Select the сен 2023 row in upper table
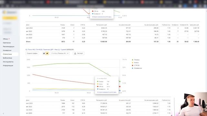Viewport: 207px width, 116px height. pos(113,34)
